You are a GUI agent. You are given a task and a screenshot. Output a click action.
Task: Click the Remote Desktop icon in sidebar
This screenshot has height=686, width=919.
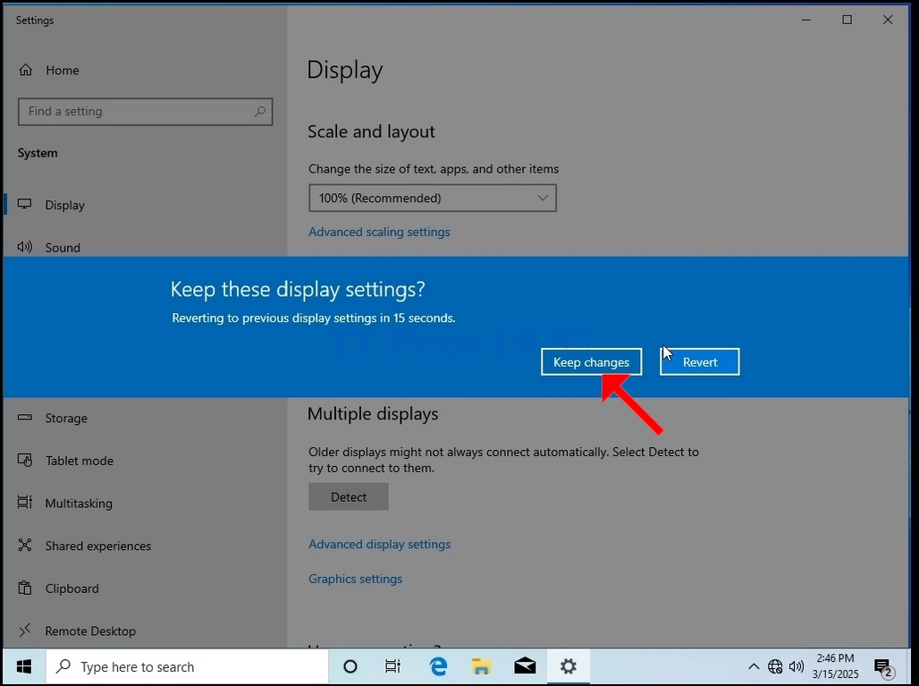pos(25,631)
